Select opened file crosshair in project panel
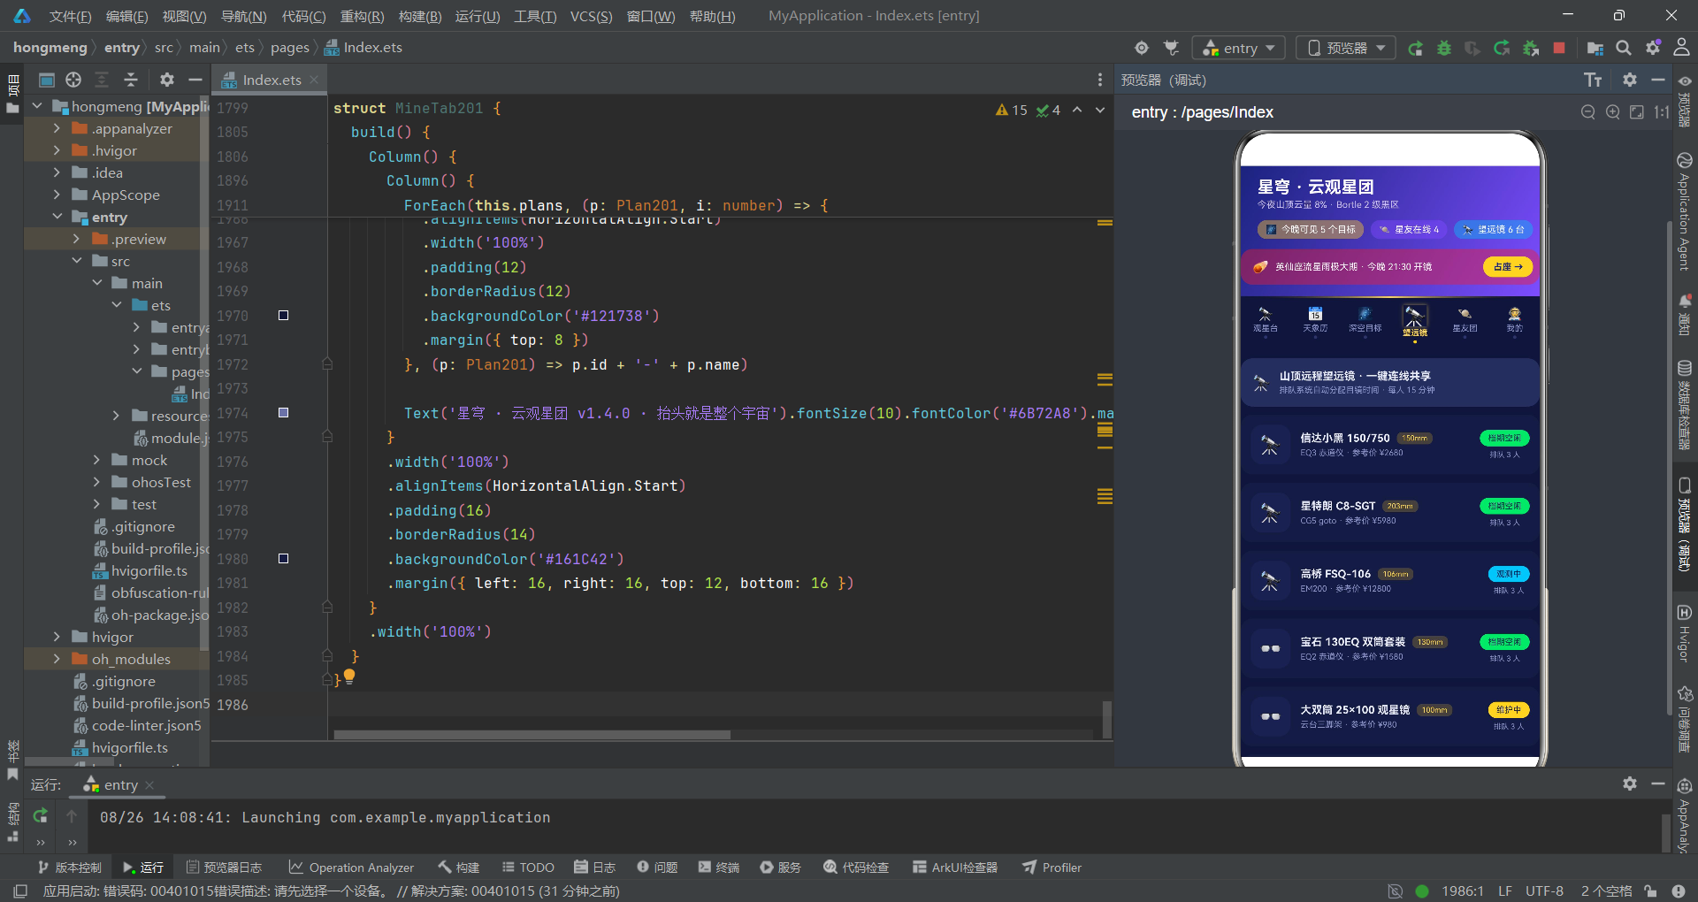1698x902 pixels. click(73, 80)
